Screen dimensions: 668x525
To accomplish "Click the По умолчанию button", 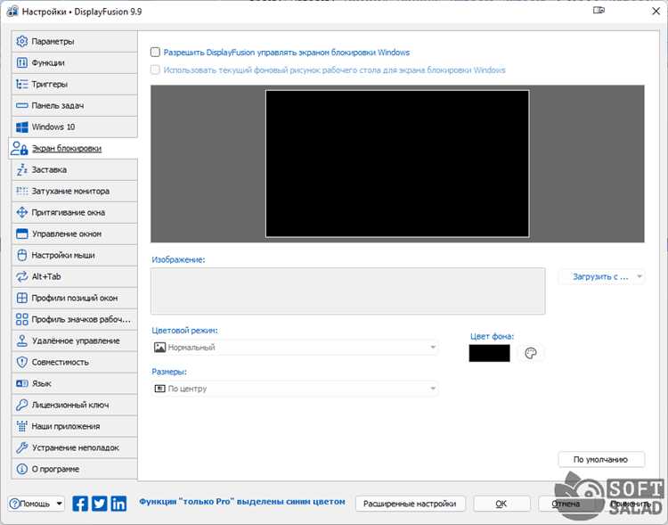I will point(601,459).
